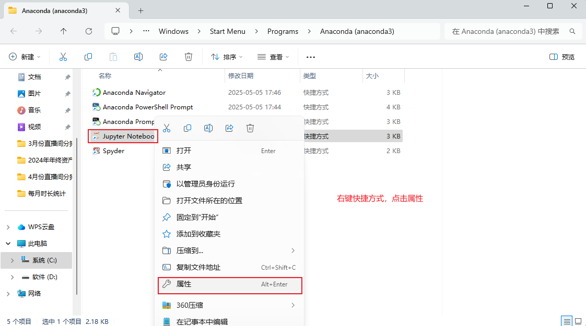Expand 网络 in the sidebar

pyautogui.click(x=8, y=294)
